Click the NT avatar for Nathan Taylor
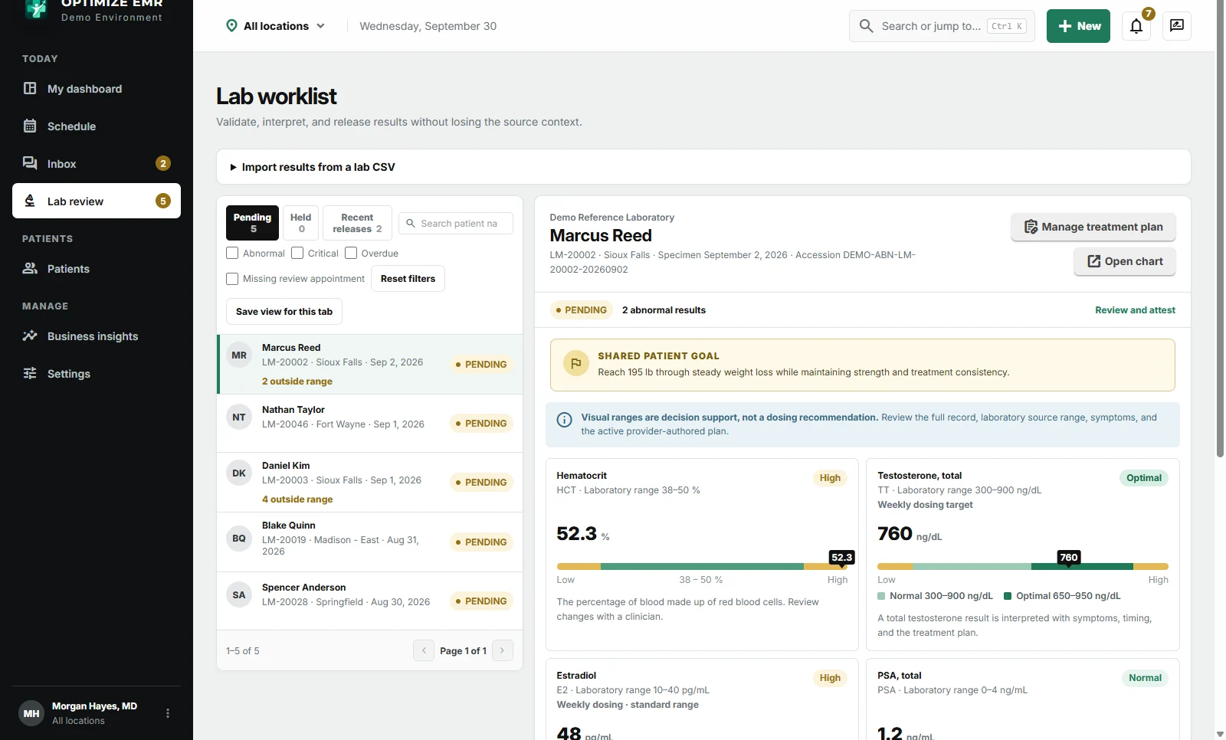This screenshot has width=1226, height=740. [x=239, y=417]
